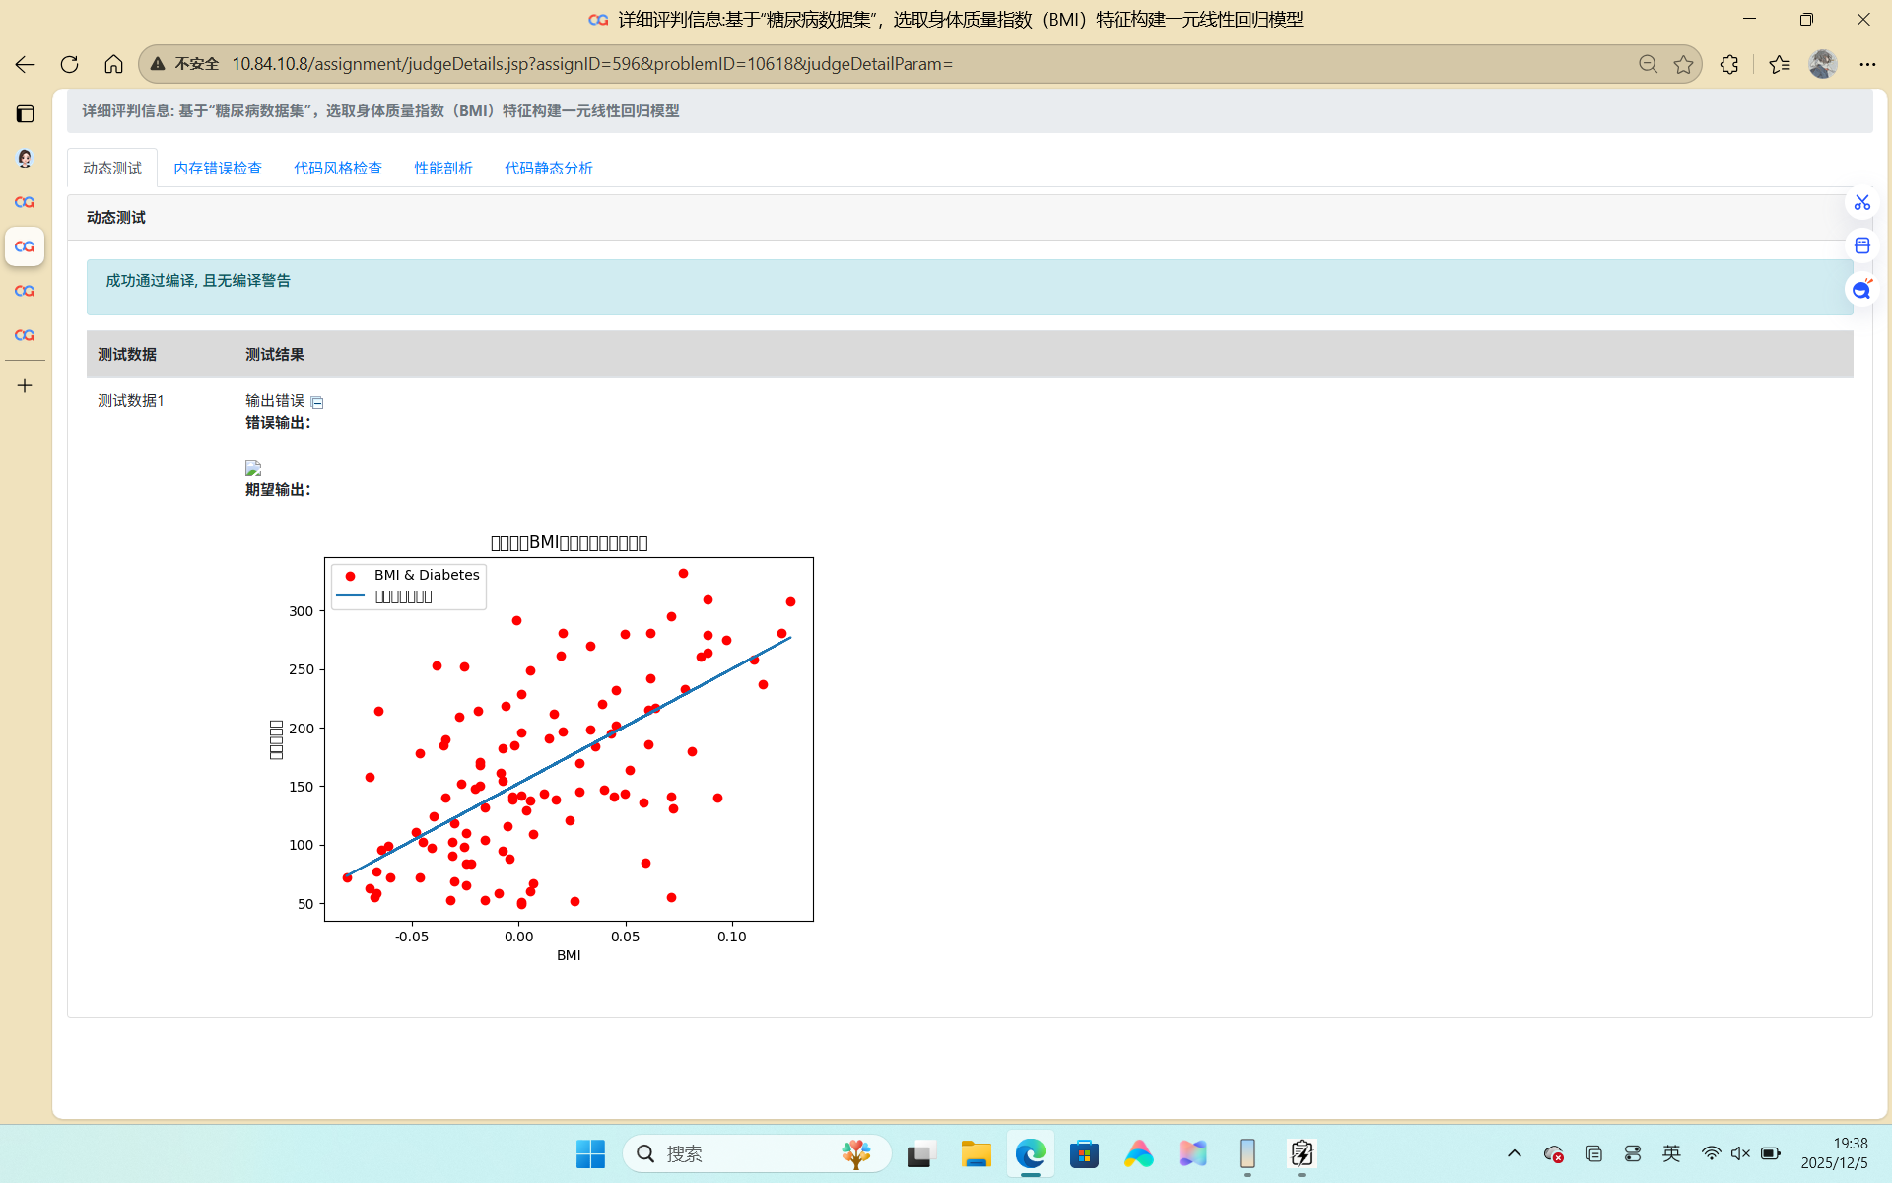Open the 性能剖析 tab
This screenshot has height=1183, width=1892.
(x=443, y=168)
